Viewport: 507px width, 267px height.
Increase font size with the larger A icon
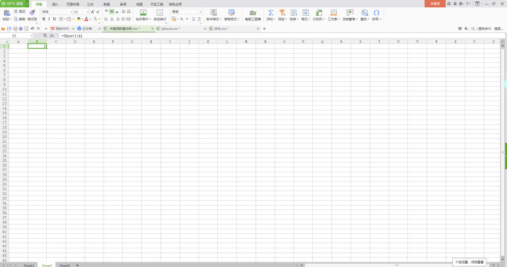click(x=93, y=12)
